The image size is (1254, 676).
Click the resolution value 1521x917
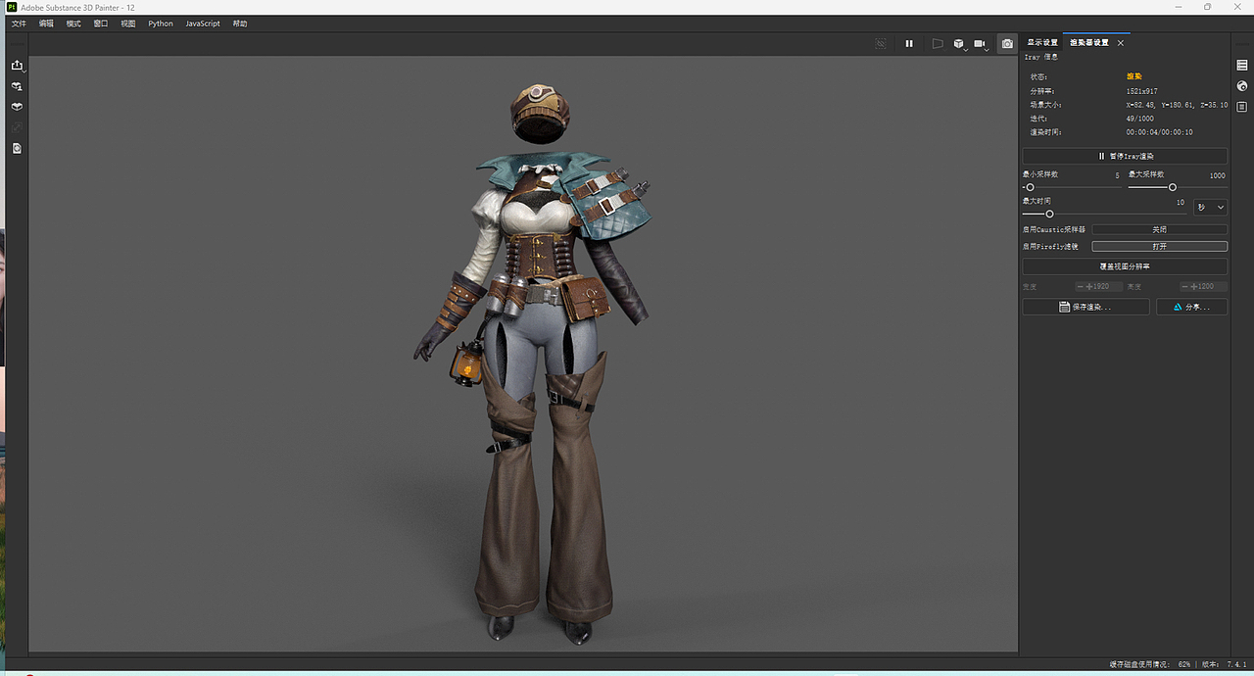pyautogui.click(x=1141, y=90)
